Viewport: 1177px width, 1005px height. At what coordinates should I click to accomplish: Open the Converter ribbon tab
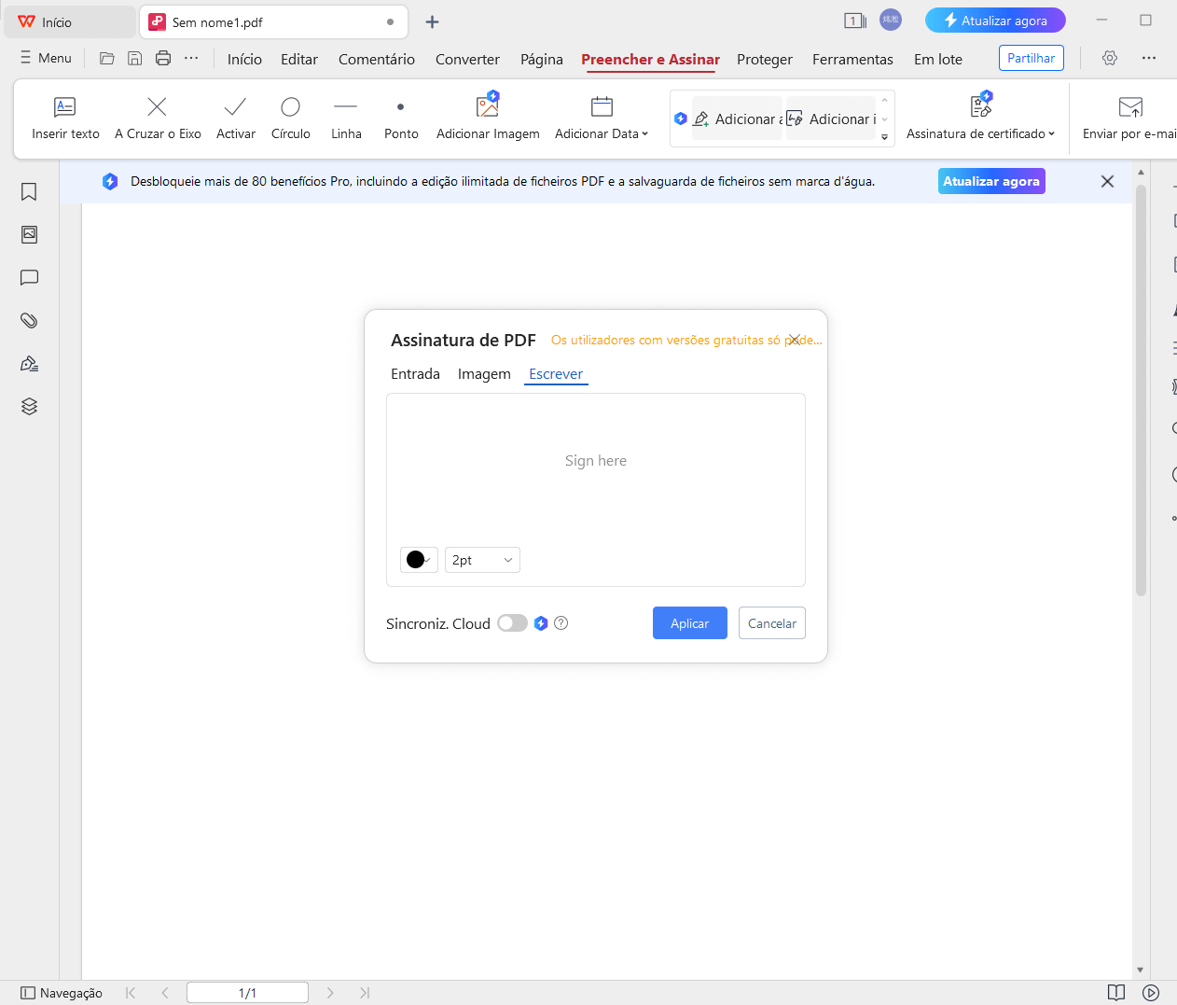[x=467, y=59]
